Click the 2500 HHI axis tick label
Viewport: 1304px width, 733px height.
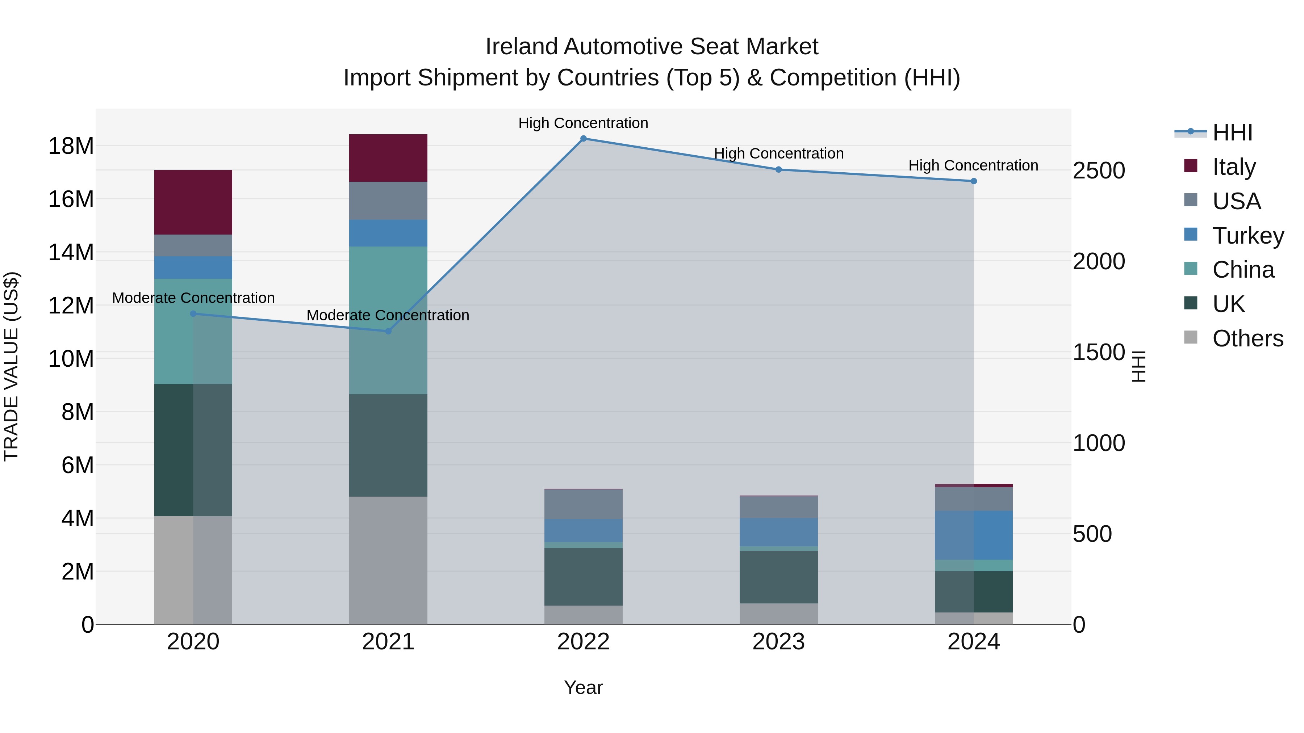(x=1099, y=170)
